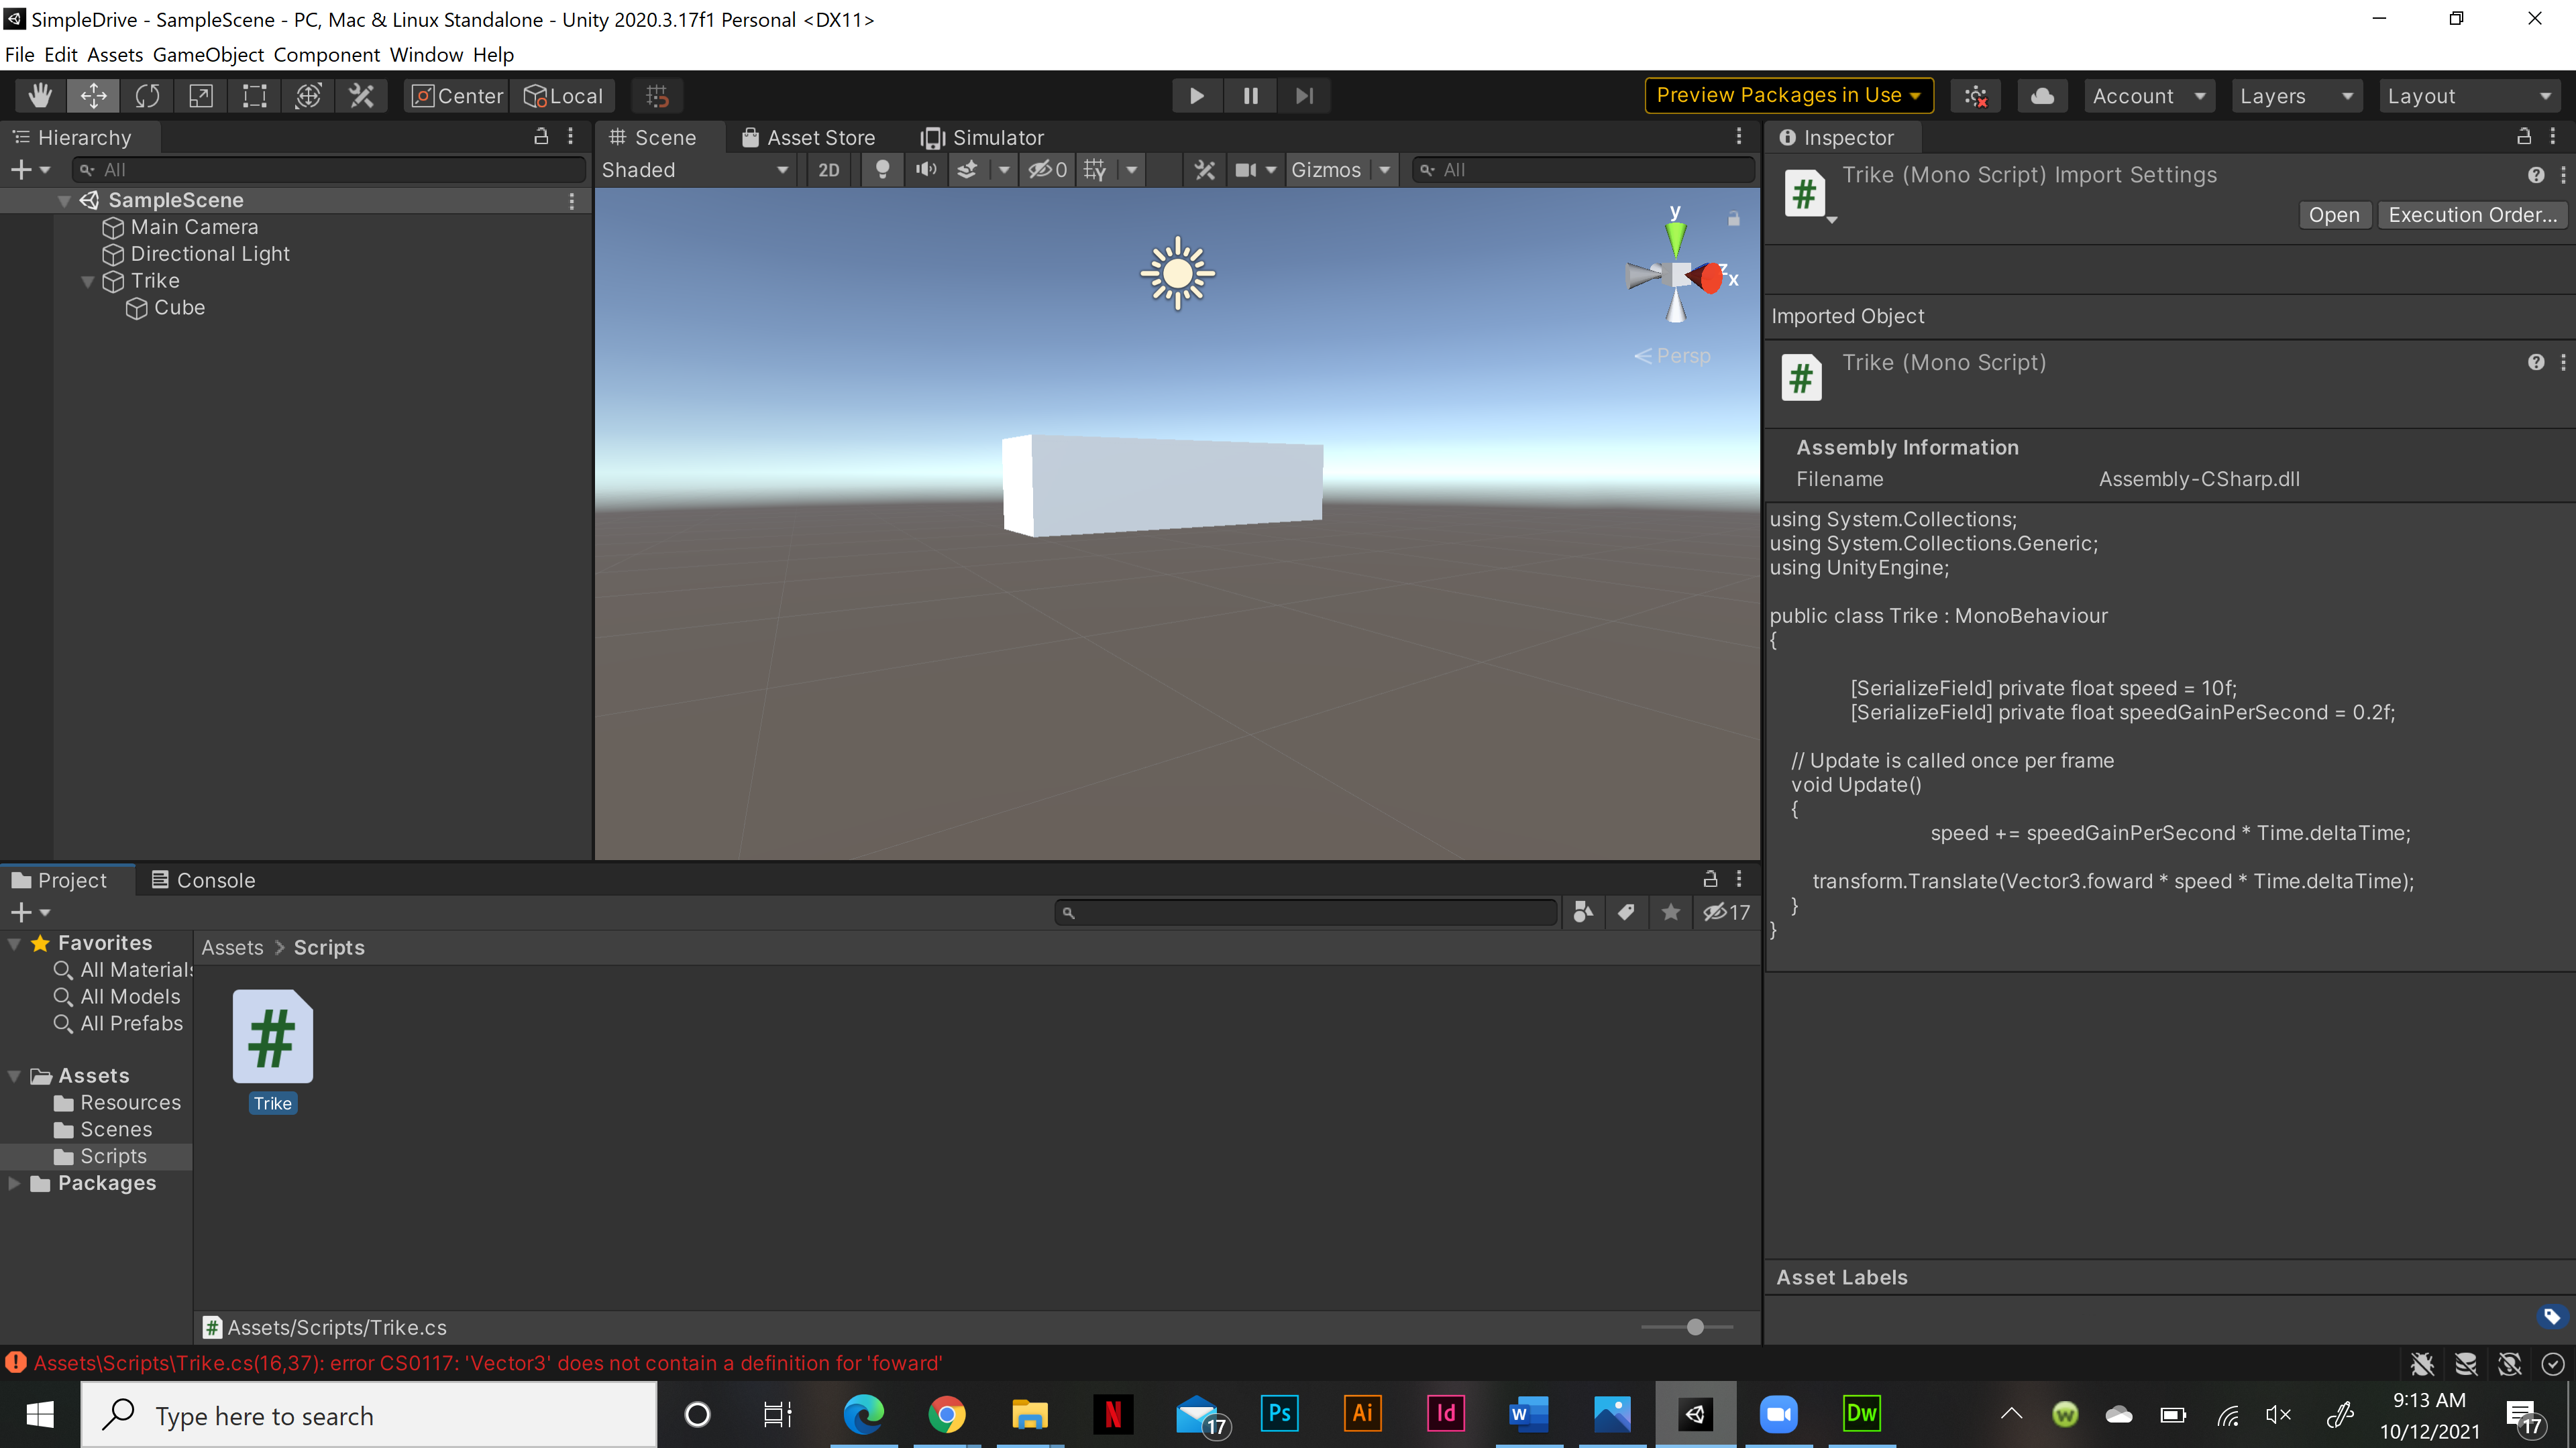The image size is (2576, 1448).
Task: Switch to the Asset Store tab
Action: pyautogui.click(x=808, y=138)
